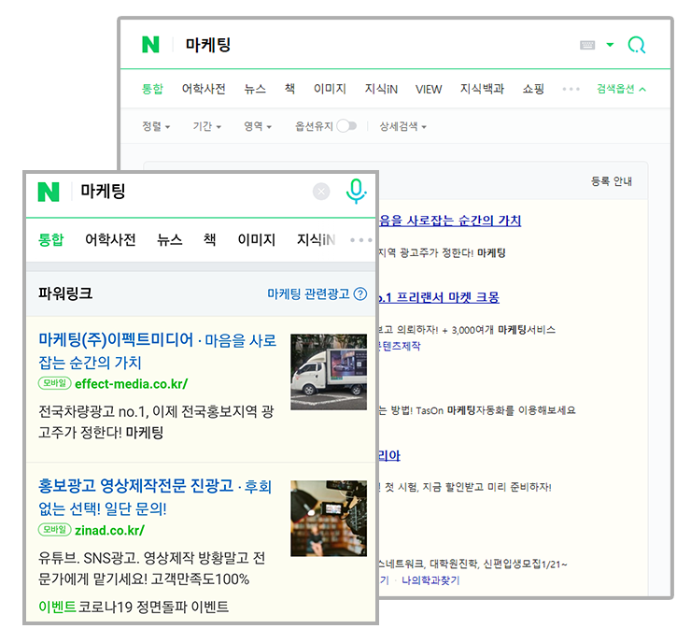Open more tabs via ellipsis in desktop window
691x643 pixels.
coord(571,89)
